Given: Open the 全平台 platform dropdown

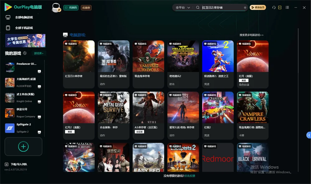Looking at the screenshot, I should [183, 7].
